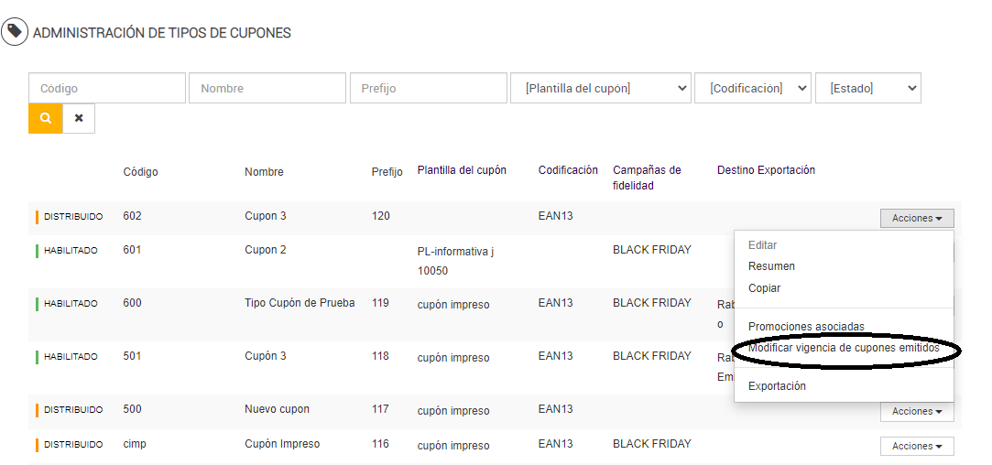
Task: Open Acciones dropdown for Cupon 3 (602)
Action: (x=916, y=218)
